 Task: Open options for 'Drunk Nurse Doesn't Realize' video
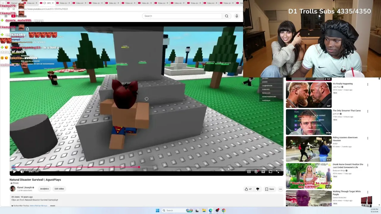coord(368,165)
